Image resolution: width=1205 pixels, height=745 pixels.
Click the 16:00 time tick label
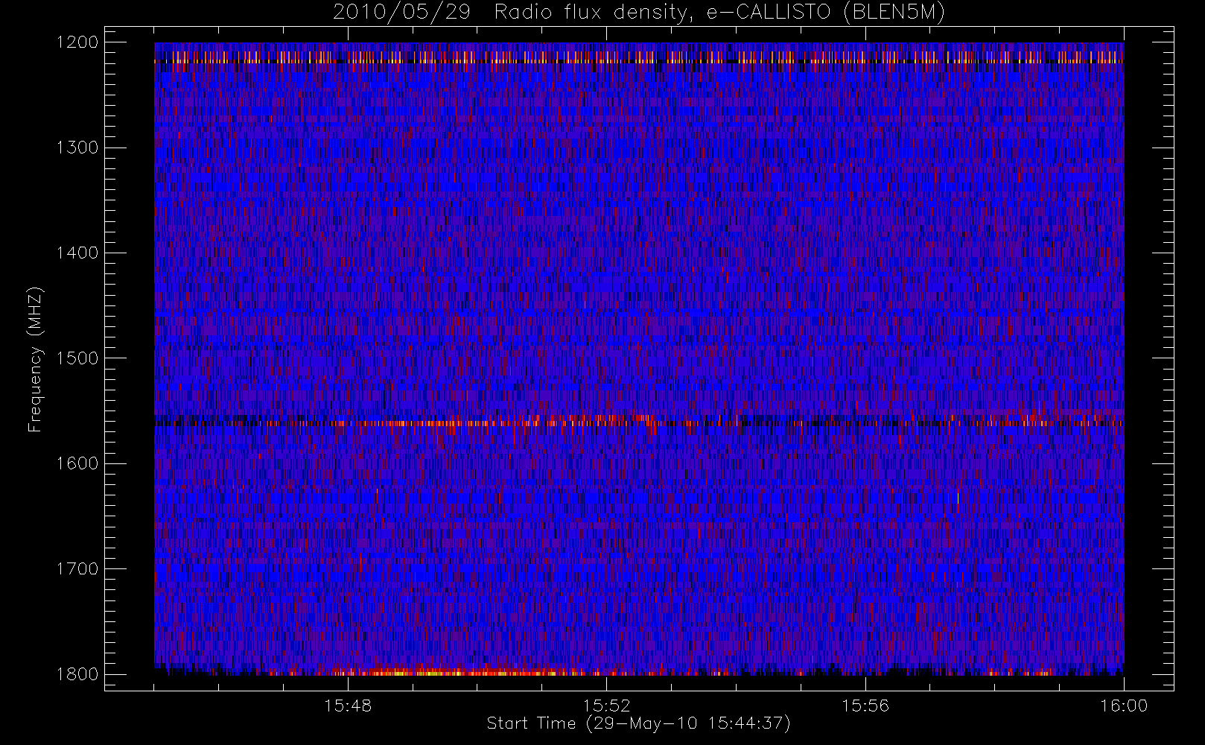pyautogui.click(x=1124, y=706)
